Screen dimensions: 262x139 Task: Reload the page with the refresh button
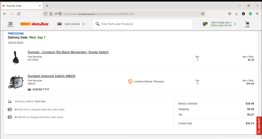tap(18, 14)
